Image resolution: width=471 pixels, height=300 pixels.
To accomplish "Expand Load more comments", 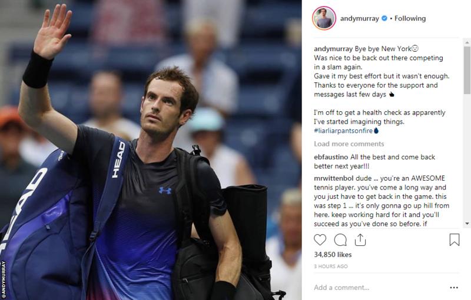I will 349,144.
